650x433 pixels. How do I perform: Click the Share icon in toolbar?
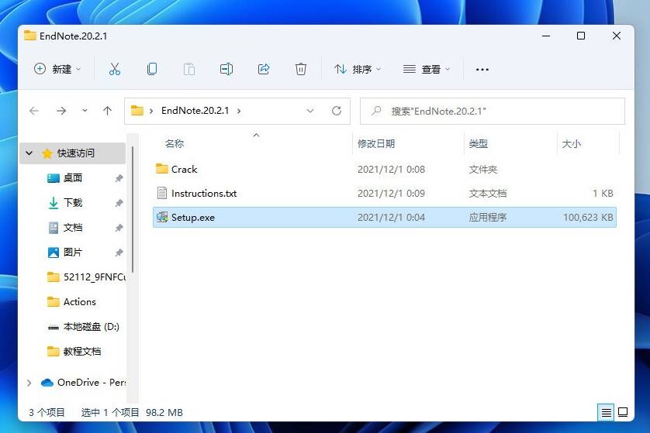[264, 69]
